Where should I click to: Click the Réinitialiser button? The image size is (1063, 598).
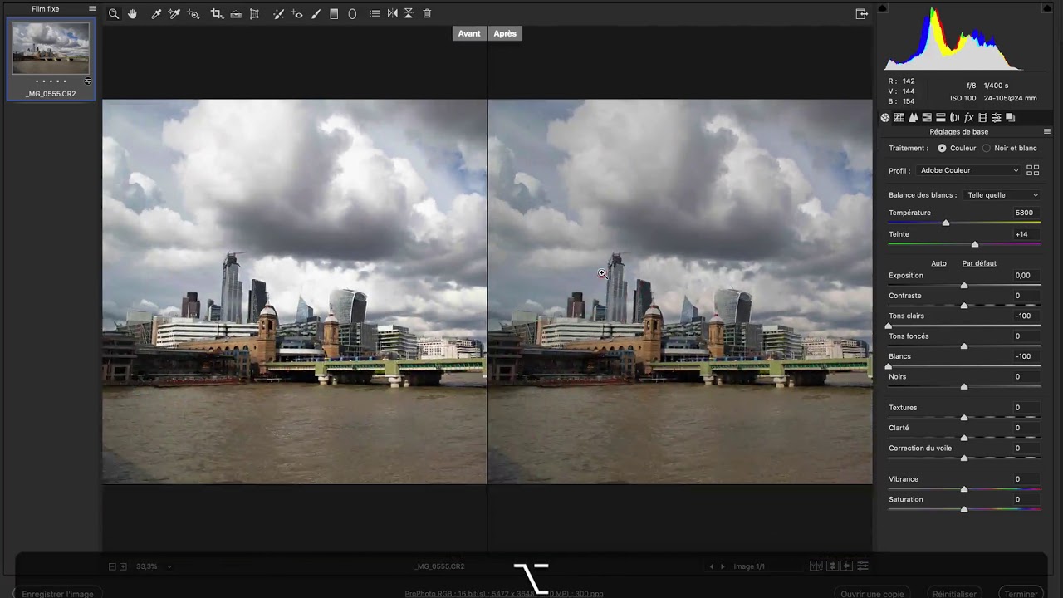click(954, 594)
